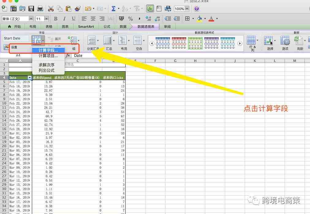This screenshot has width=310, height=214.
Task: Apply currency format icon
Action: pos(121,19)
